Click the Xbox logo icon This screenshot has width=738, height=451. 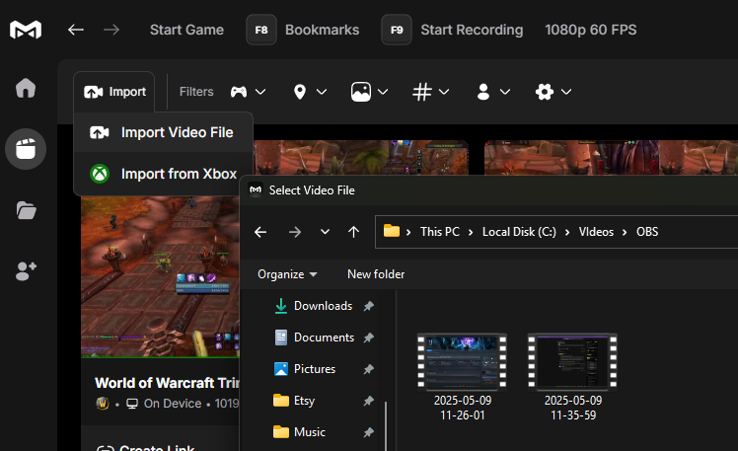[x=100, y=174]
